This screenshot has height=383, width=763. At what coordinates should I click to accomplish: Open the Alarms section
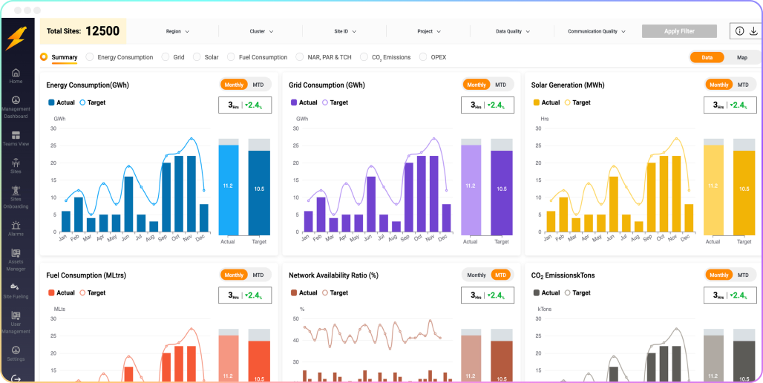coord(16,225)
